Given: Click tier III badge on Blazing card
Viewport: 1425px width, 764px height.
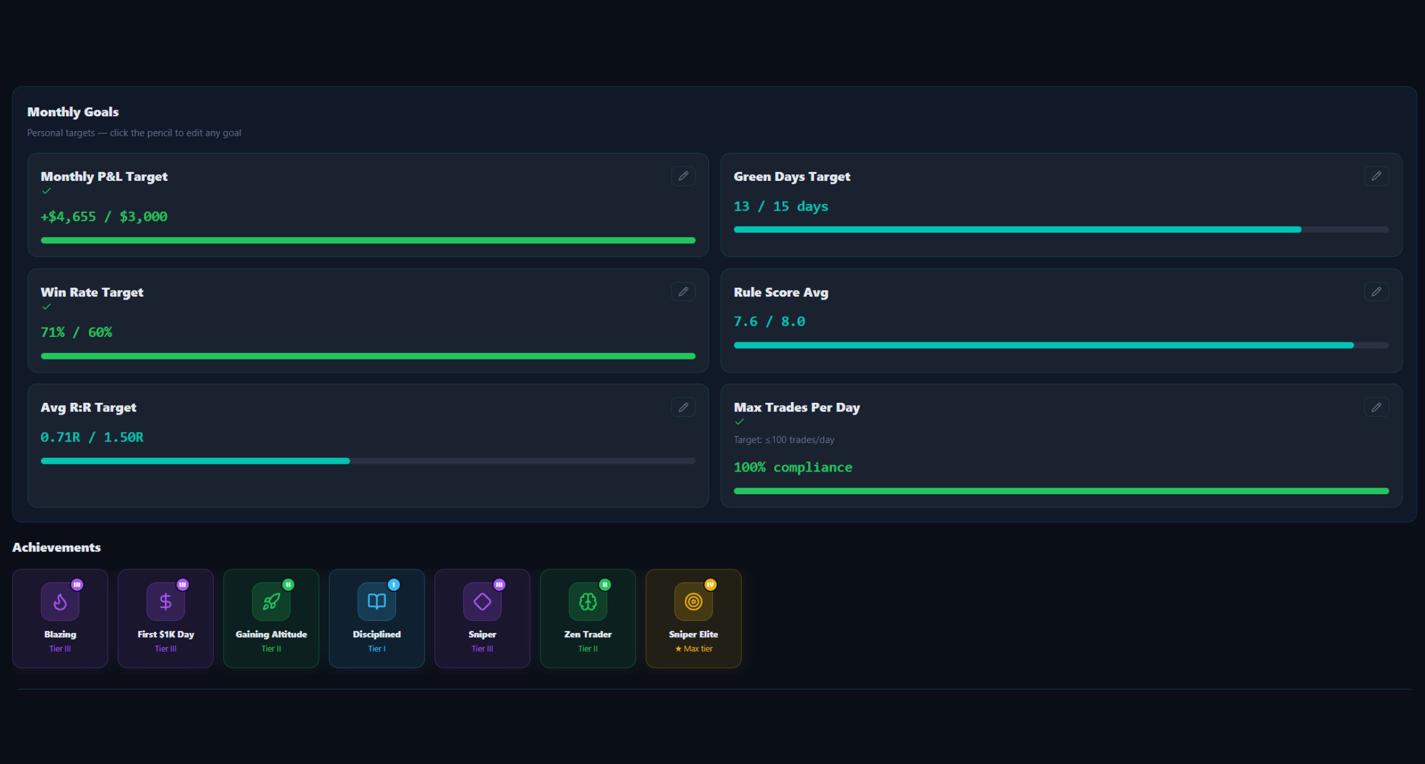Looking at the screenshot, I should 77,585.
